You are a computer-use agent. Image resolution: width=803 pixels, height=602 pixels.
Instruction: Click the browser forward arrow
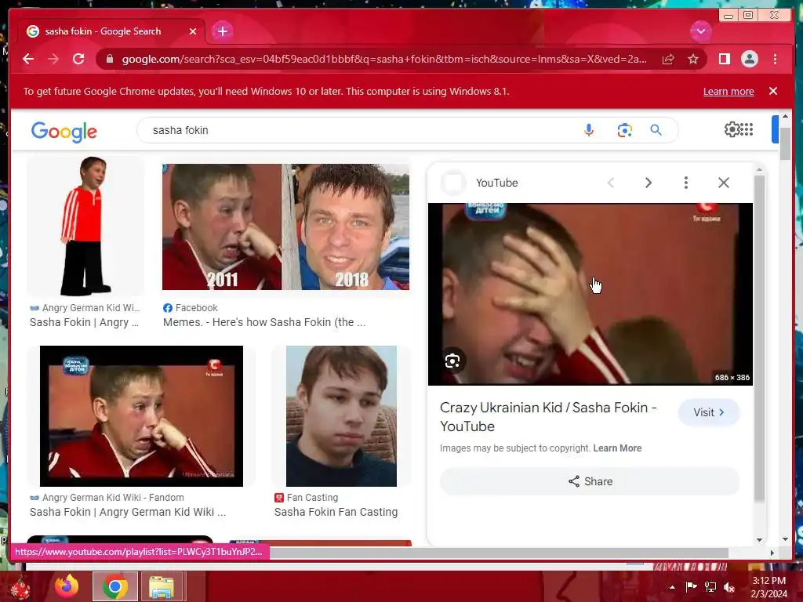53,60
